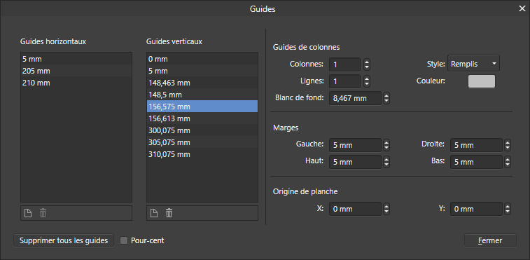The height and width of the screenshot is (260, 530).
Task: Adjust the Origine X stepper
Action: click(386, 209)
